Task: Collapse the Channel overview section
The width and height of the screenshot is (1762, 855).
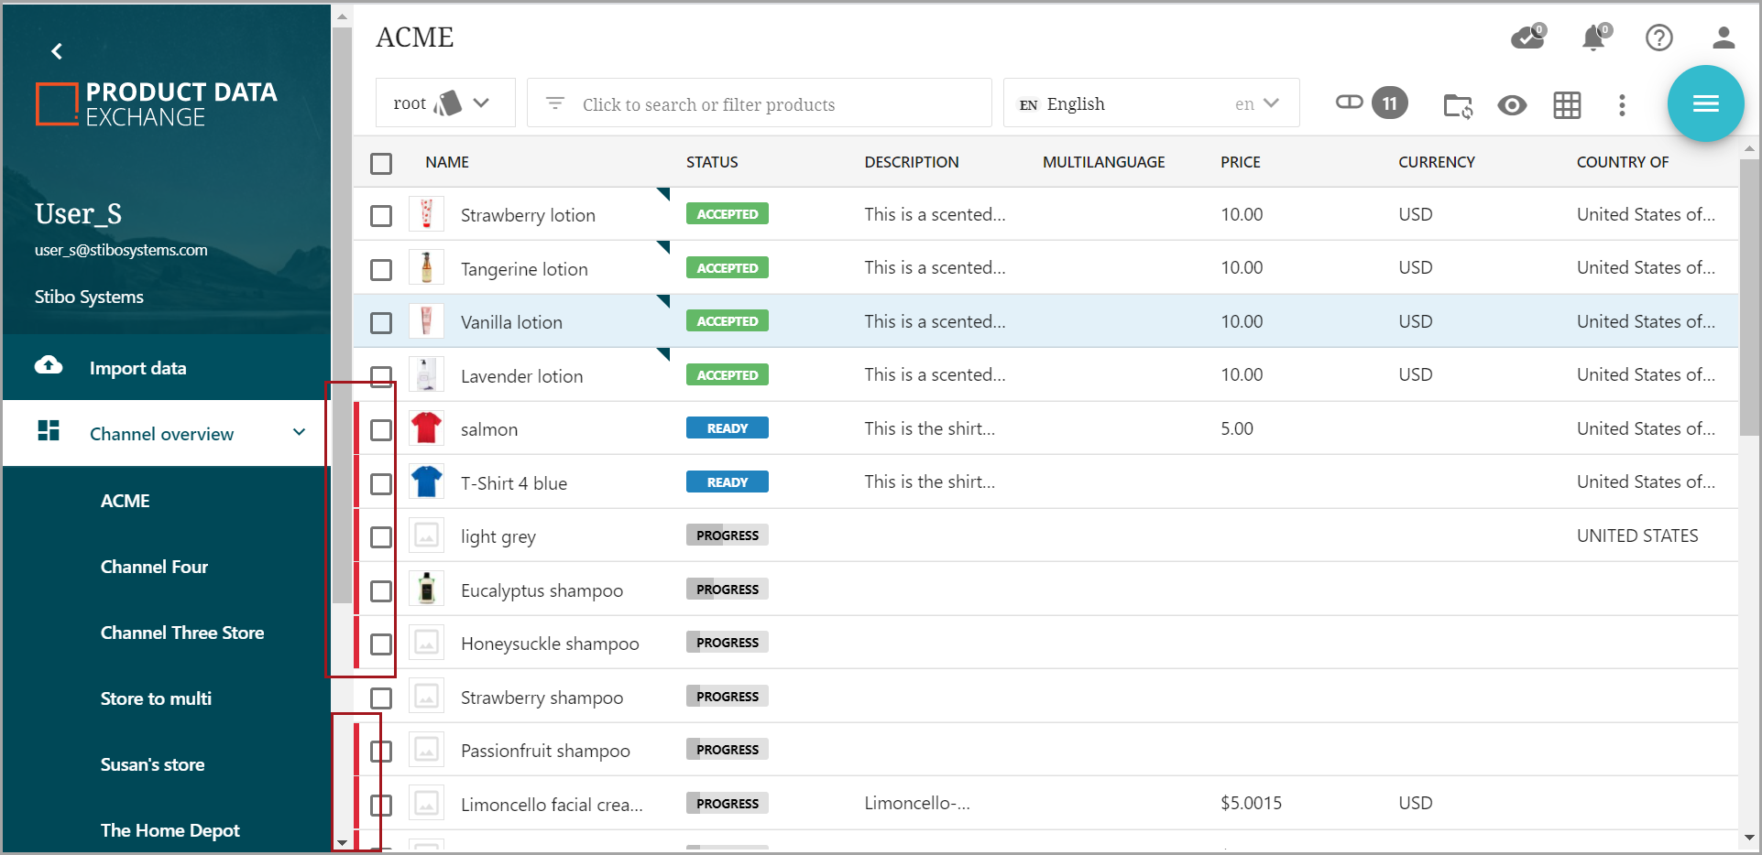Action: pyautogui.click(x=299, y=433)
